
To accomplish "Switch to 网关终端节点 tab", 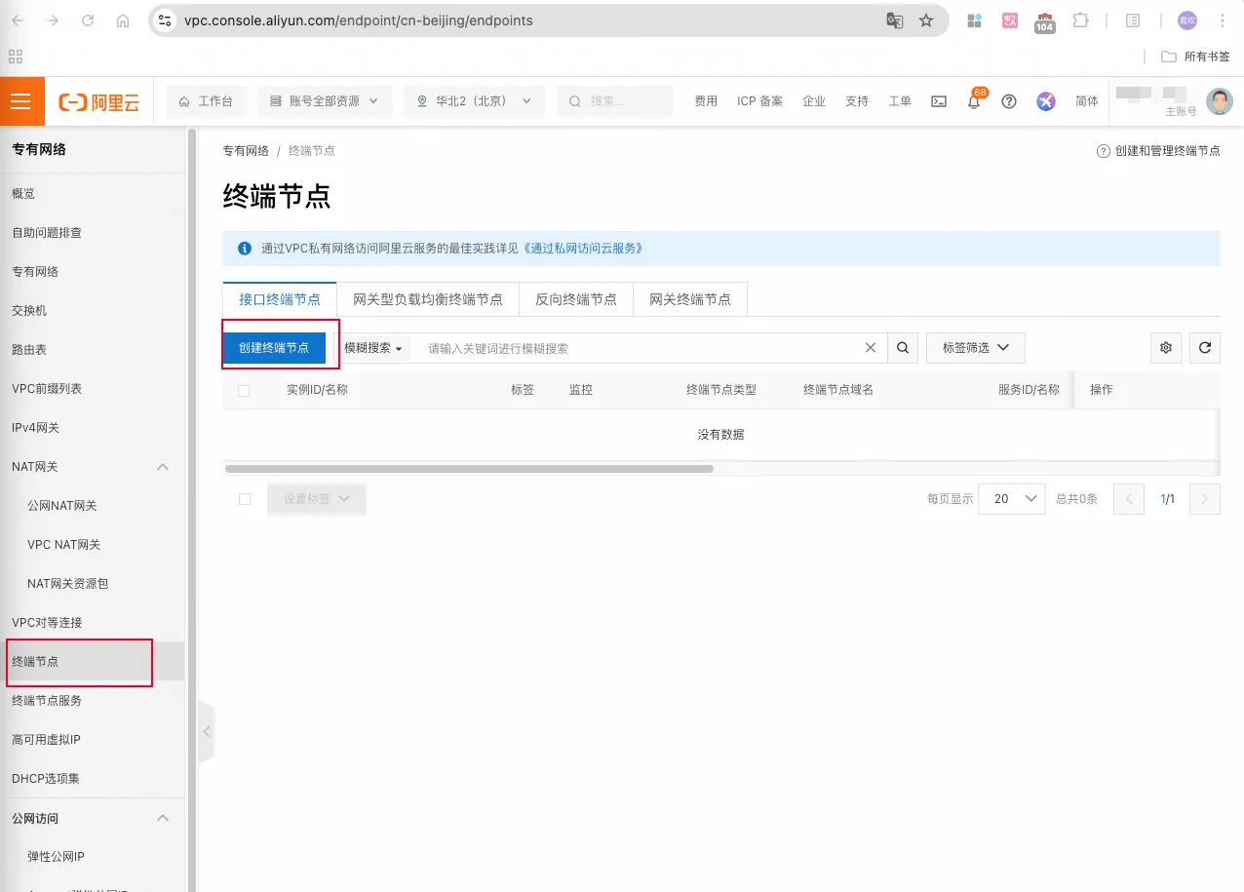I will coord(690,299).
